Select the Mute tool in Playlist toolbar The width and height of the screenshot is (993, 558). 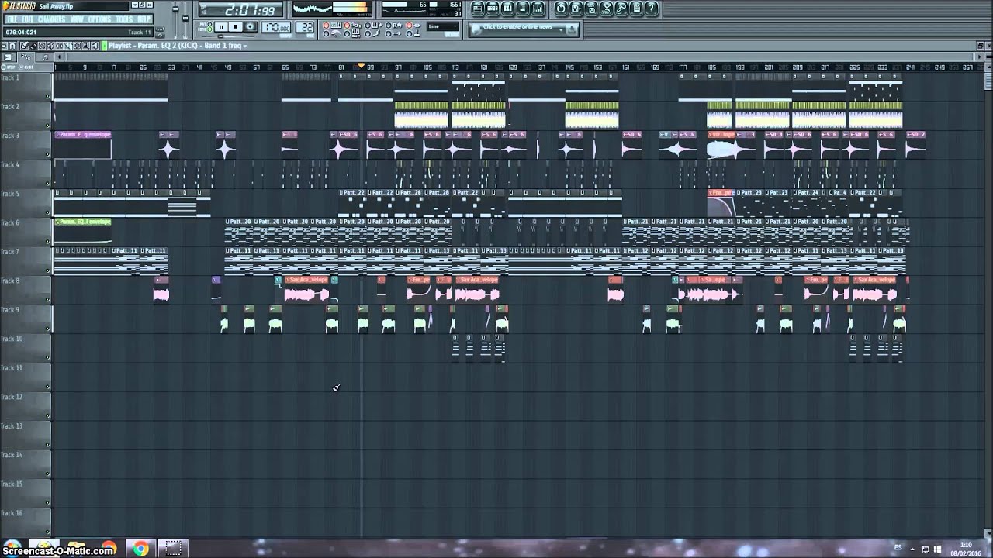point(50,46)
